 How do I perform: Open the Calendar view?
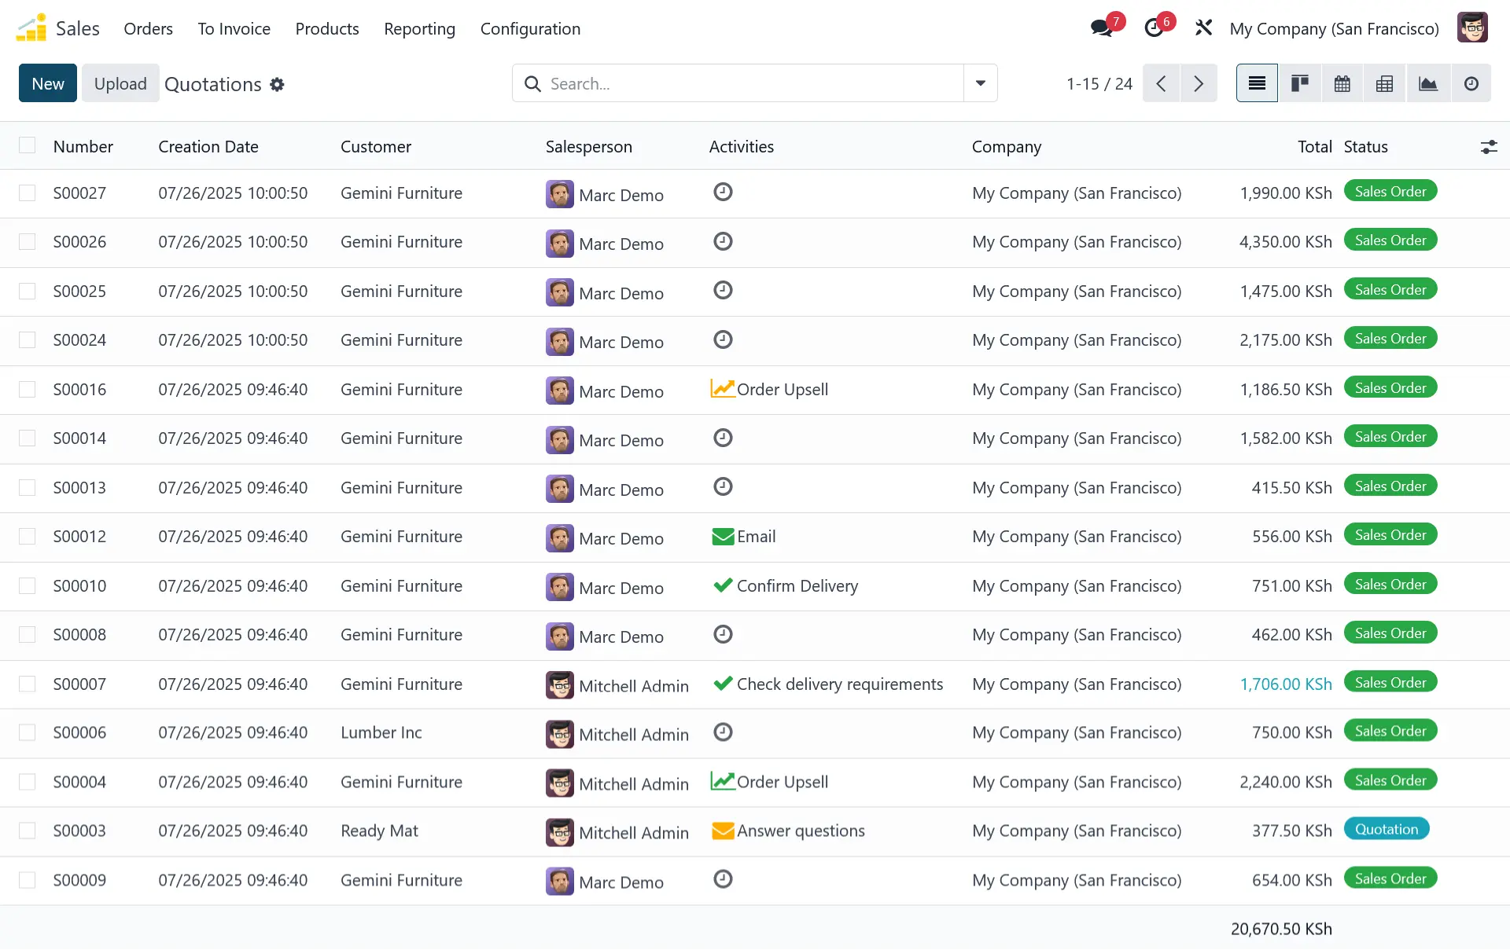[1342, 83]
